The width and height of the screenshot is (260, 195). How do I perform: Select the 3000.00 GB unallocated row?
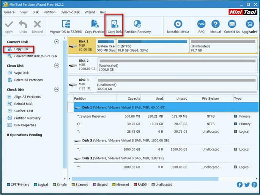point(166,167)
